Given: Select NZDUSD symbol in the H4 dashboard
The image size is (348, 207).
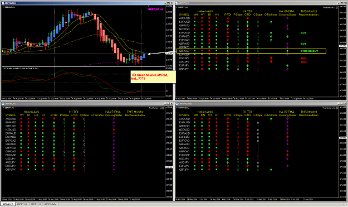Looking at the screenshot, I should [184, 29].
